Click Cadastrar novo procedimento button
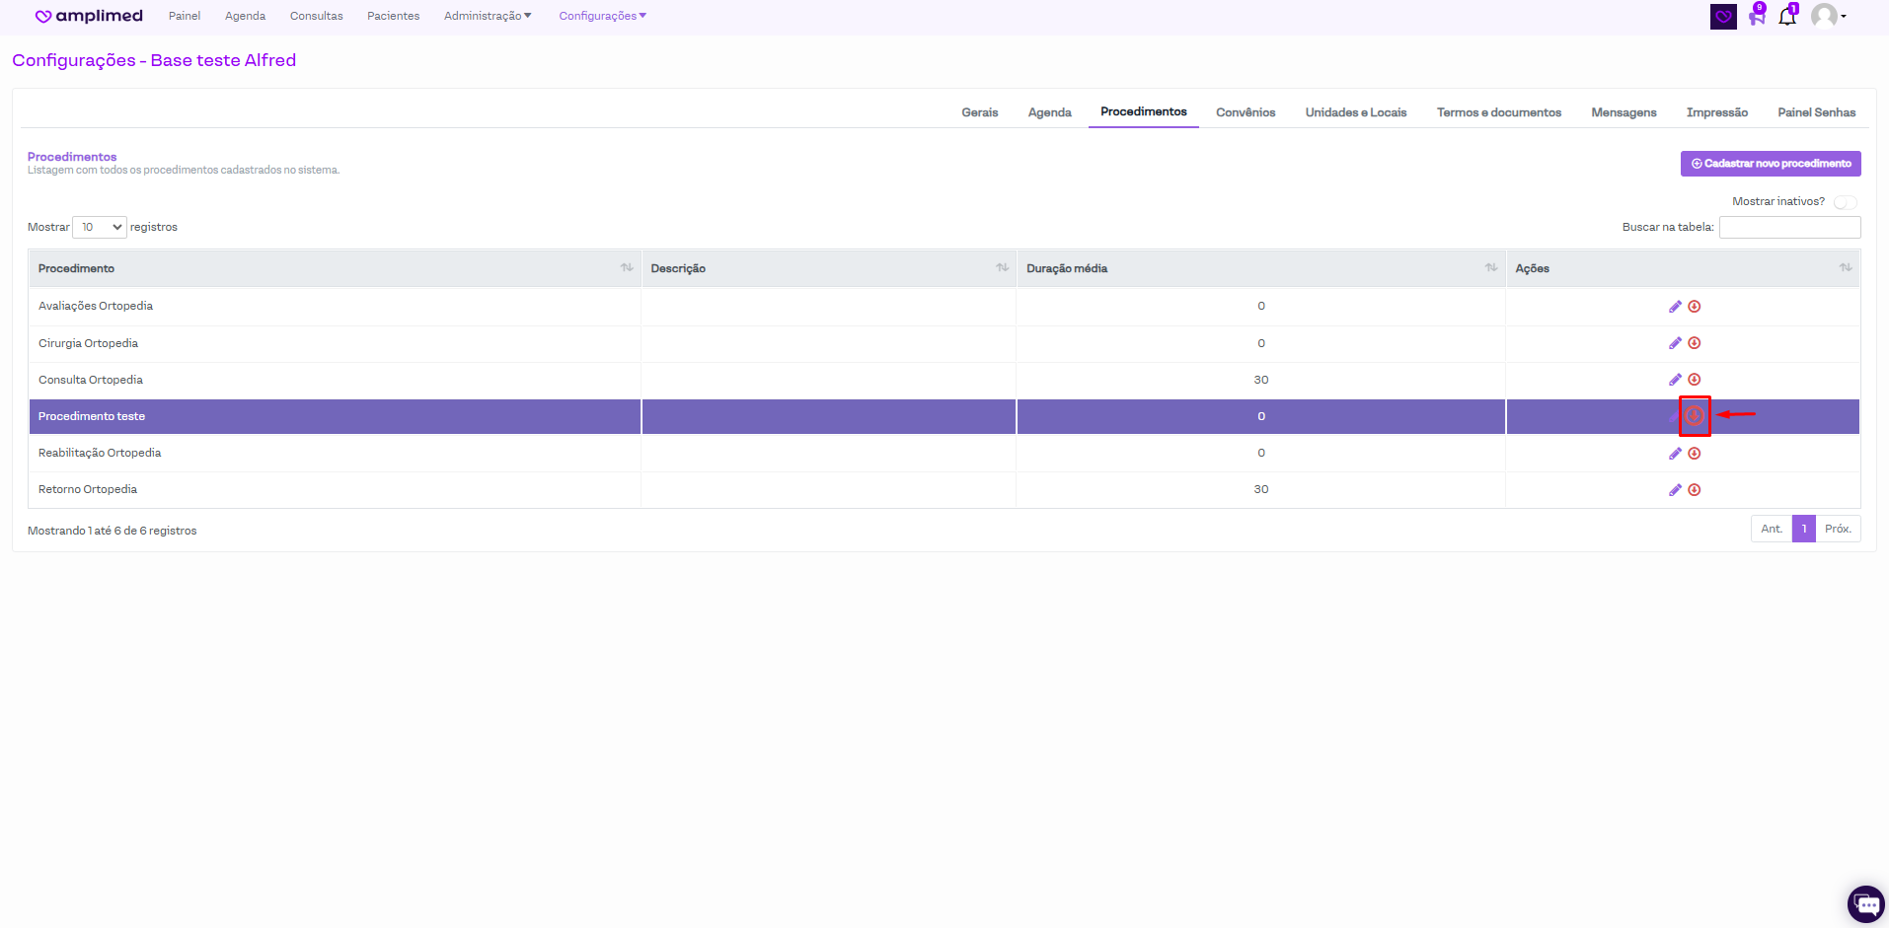 click(x=1771, y=164)
